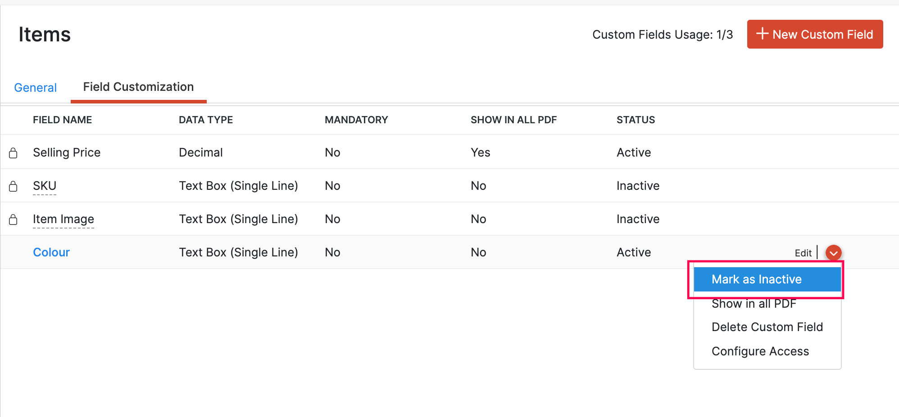Open Configure Access menu entry
Screen dimensions: 899x417
[x=760, y=351]
